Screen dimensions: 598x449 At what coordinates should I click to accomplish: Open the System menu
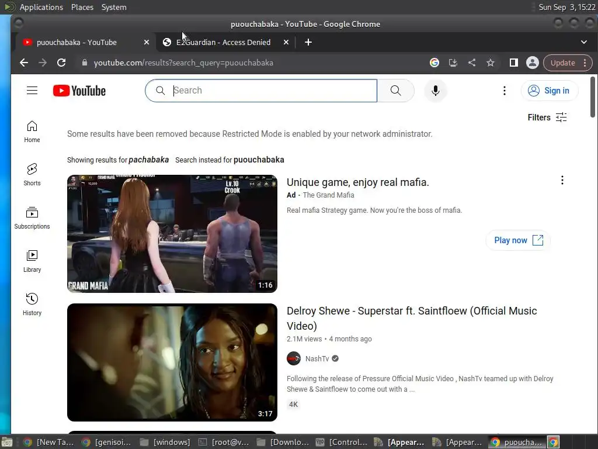[114, 7]
